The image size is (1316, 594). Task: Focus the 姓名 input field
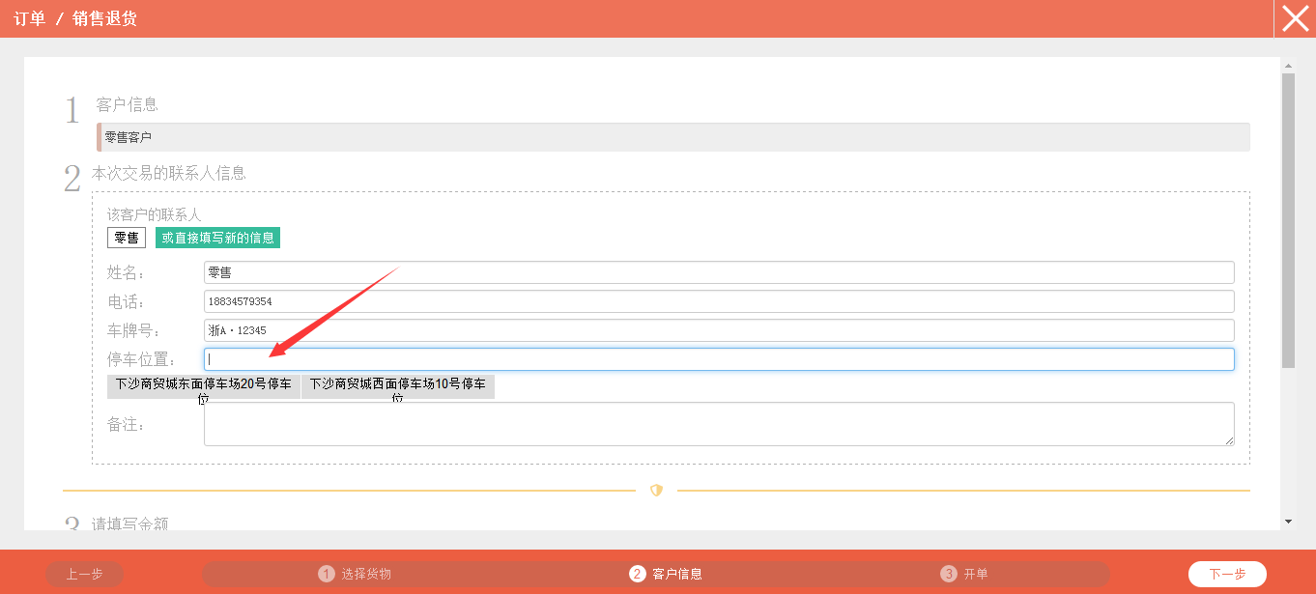pos(718,272)
